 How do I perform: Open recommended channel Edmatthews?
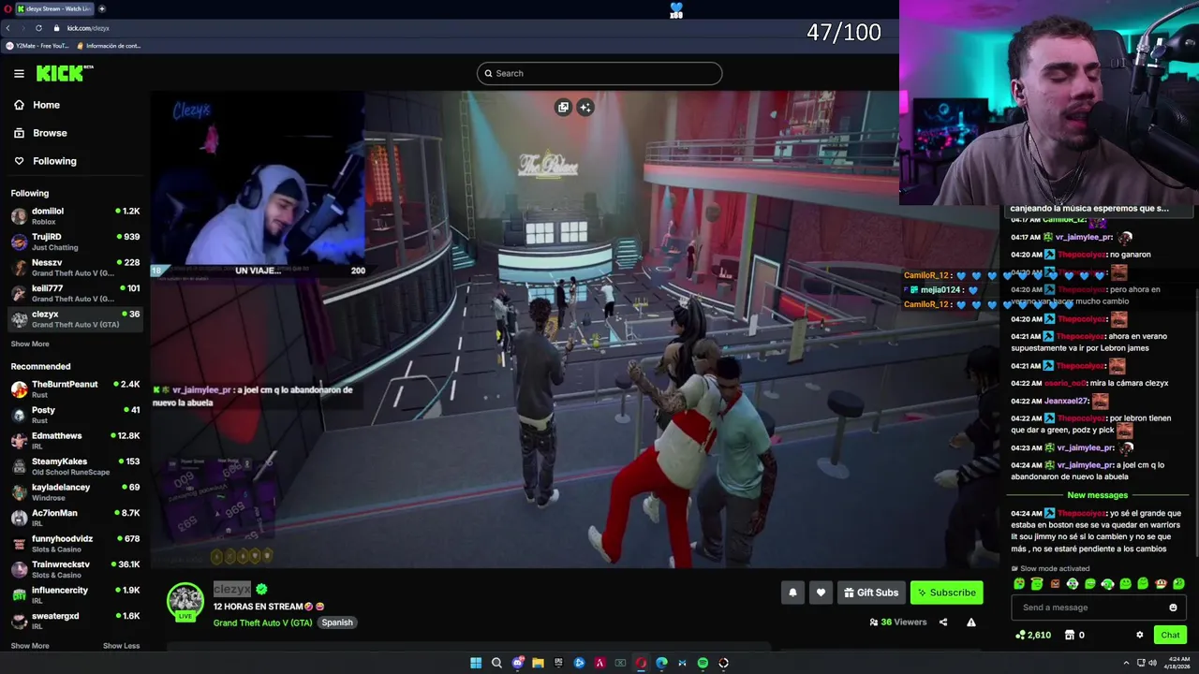pyautogui.click(x=75, y=441)
